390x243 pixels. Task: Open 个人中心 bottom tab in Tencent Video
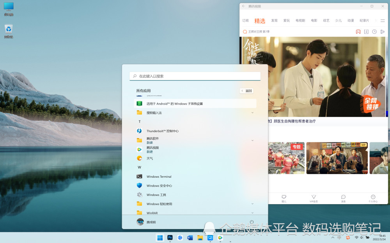(x=373, y=198)
